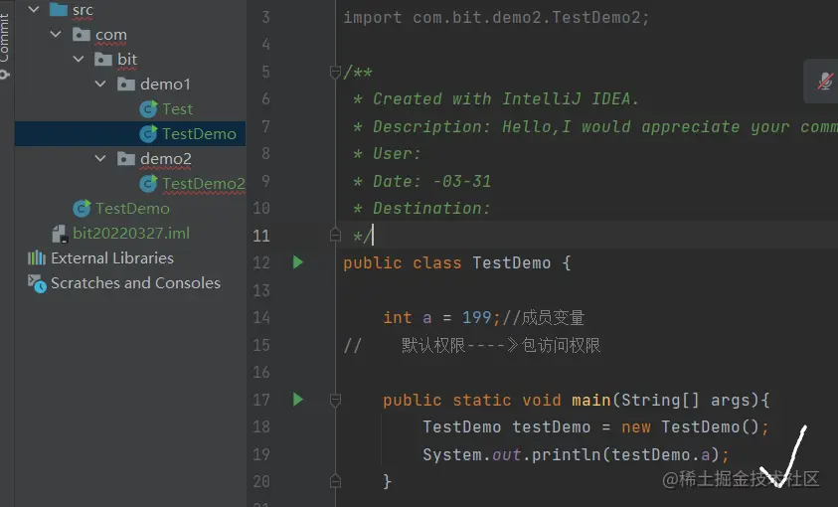Screen dimensions: 838x507
Task: Select highlighted TestDemo in demo1
Action: (x=200, y=133)
